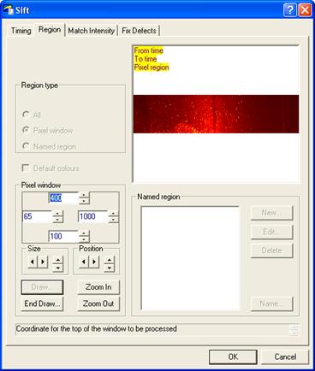Click the Edit... named region button
The height and width of the screenshot is (371, 315).
pyautogui.click(x=271, y=232)
